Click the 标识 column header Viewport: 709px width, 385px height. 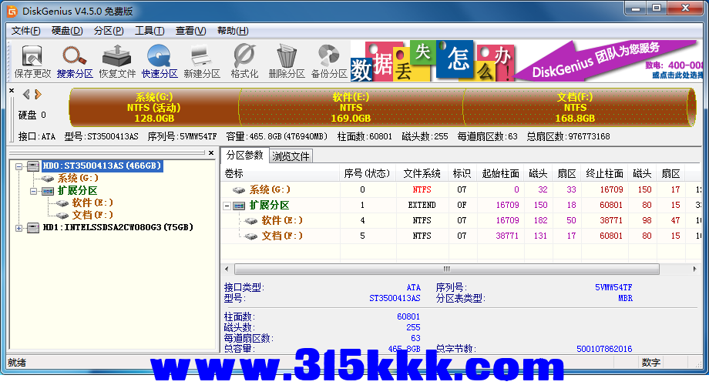462,173
